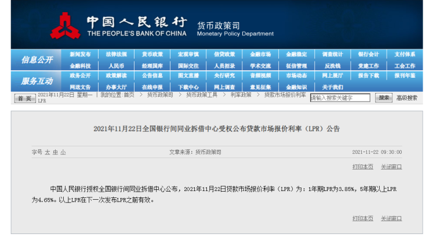Click lower 打印本页 link

[363, 218]
